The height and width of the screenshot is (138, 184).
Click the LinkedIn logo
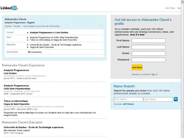coord(9,8)
